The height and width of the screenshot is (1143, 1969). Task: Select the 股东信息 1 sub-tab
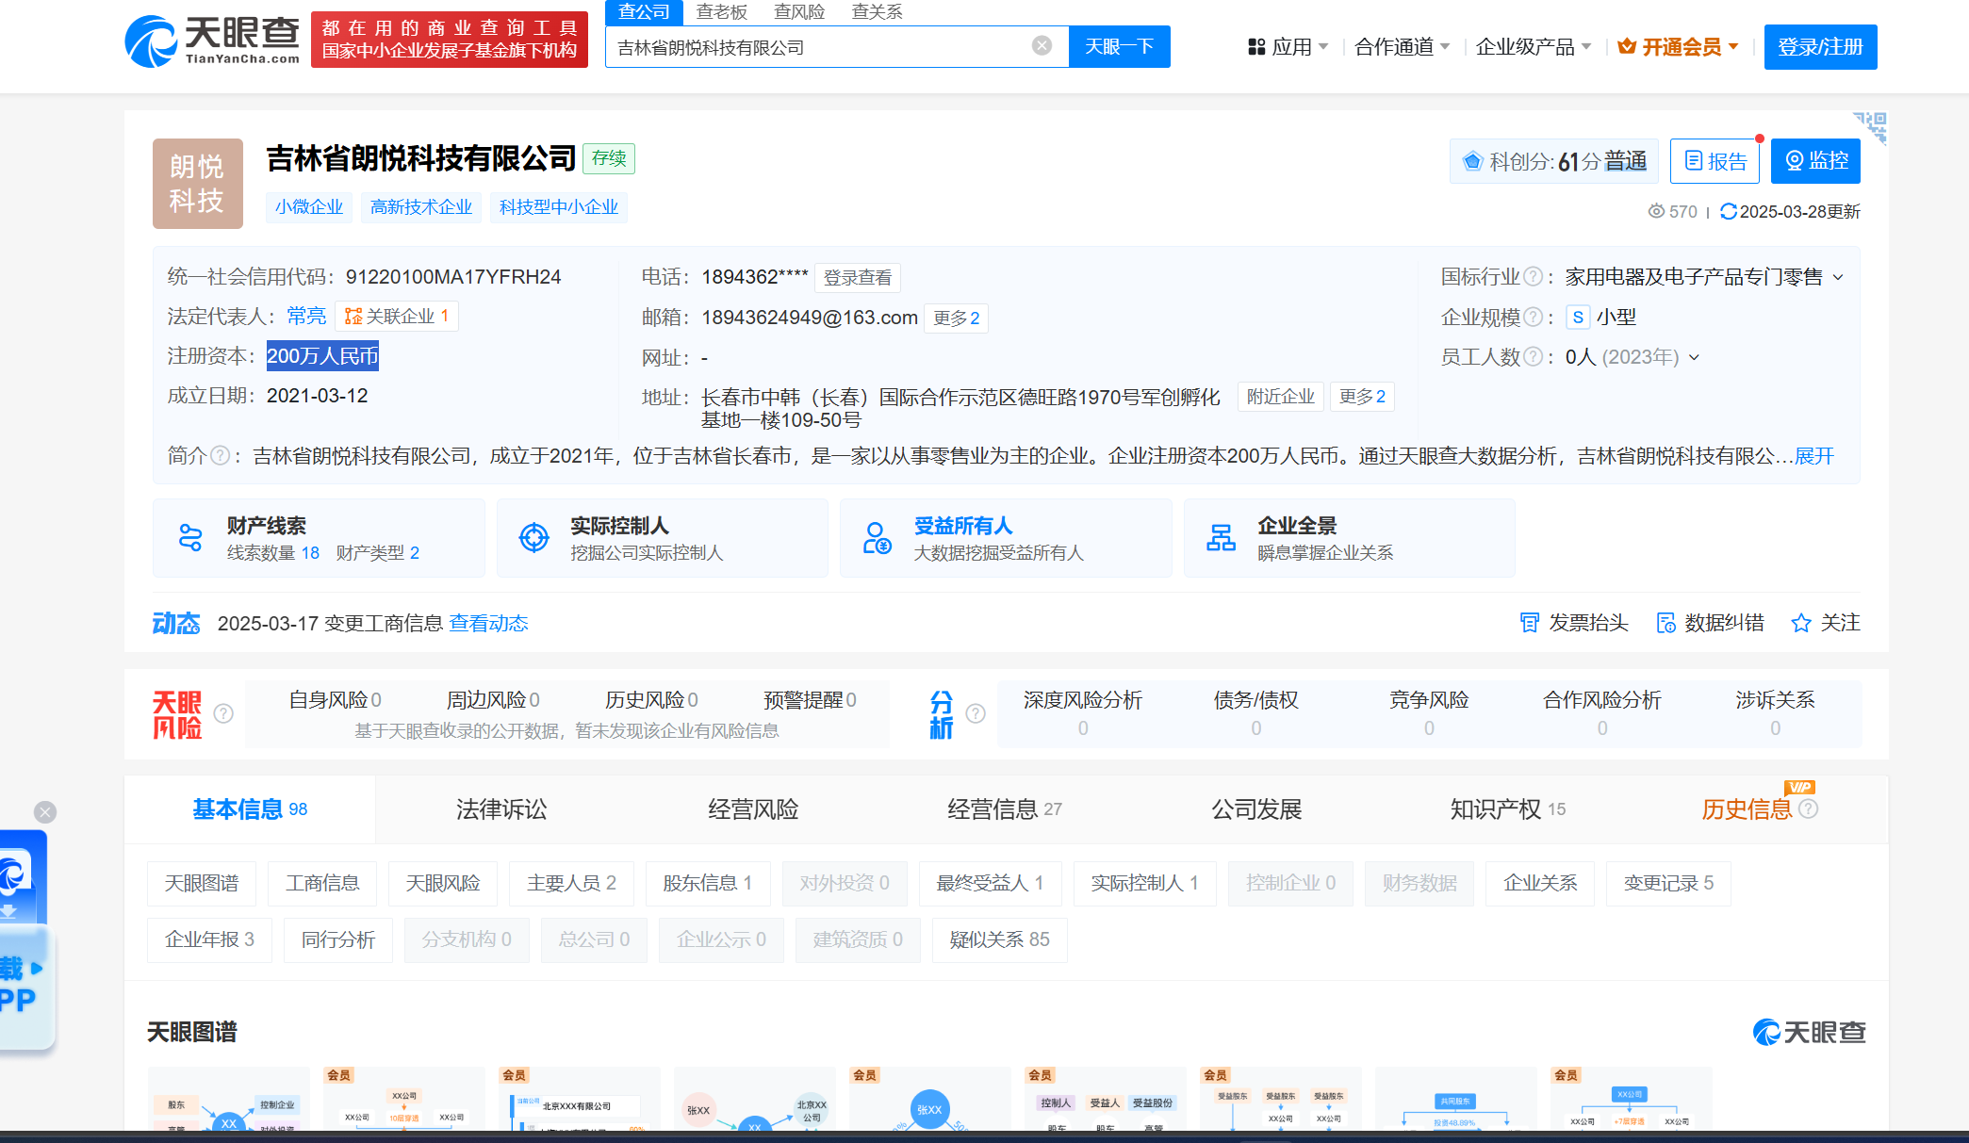[x=708, y=883]
